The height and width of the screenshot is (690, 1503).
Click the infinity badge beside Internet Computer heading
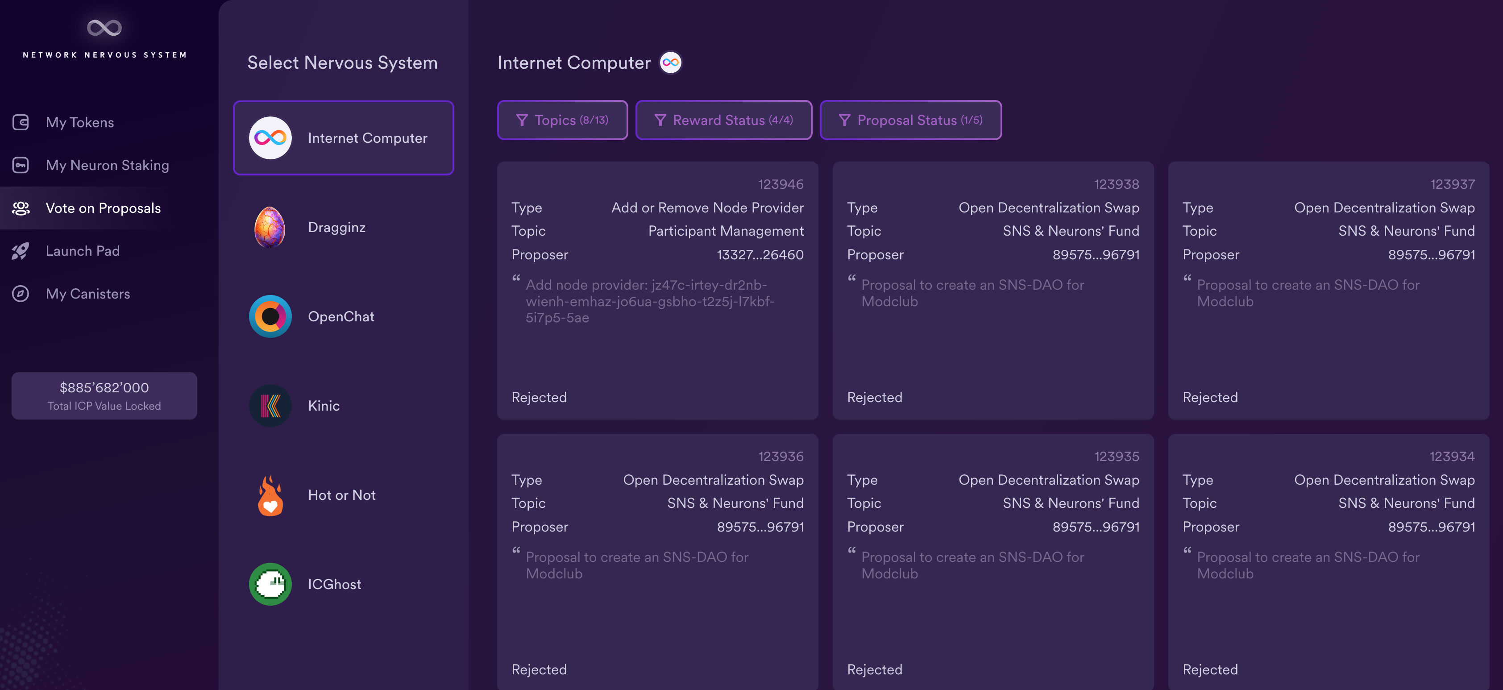(670, 62)
